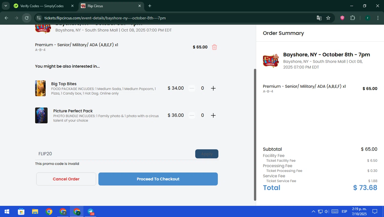Open the first Chrome taskbar icon
384x217 pixels.
tap(49, 212)
